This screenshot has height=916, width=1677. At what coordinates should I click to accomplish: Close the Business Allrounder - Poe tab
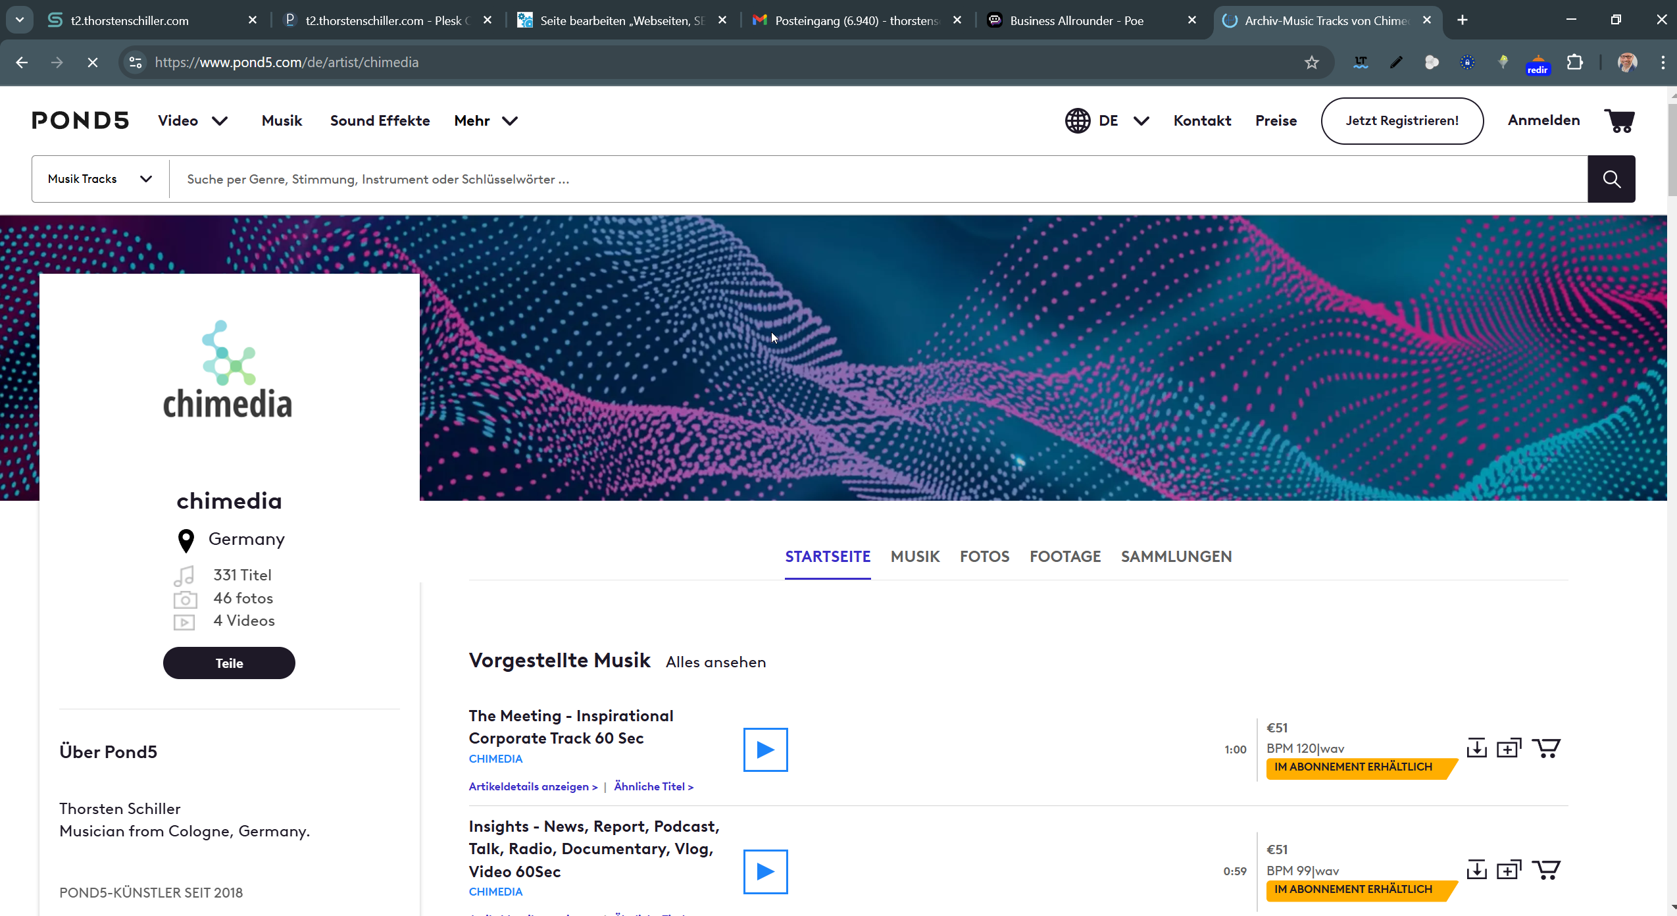click(1191, 20)
